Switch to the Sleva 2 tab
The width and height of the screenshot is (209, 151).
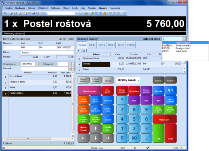tap(102, 45)
